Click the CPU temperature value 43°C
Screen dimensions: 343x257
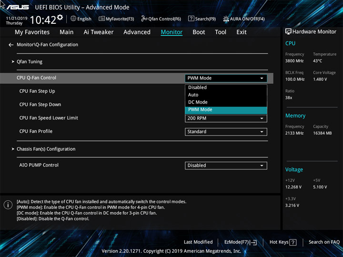[317, 61]
